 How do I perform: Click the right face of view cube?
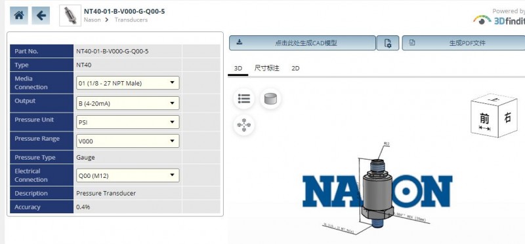point(507,118)
